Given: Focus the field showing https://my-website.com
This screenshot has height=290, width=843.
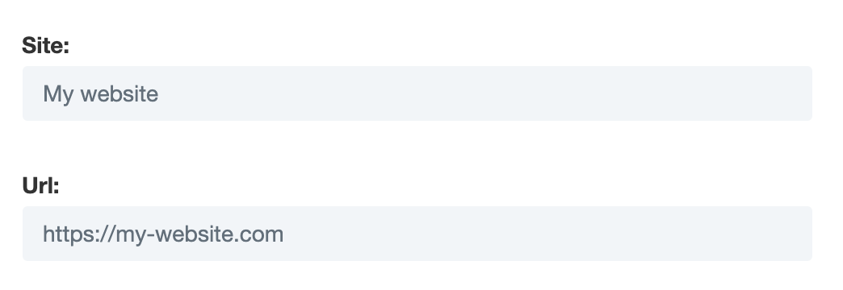Looking at the screenshot, I should 417,234.
